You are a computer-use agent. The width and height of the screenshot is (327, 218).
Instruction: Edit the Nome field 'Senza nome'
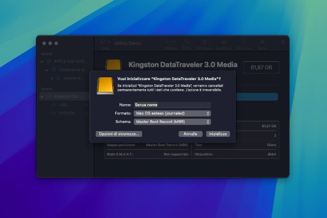click(172, 105)
